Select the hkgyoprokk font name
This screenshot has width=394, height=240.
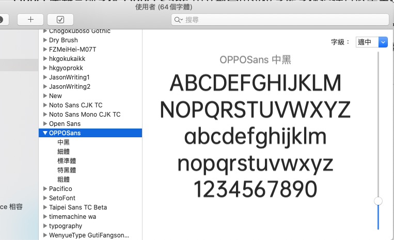(x=66, y=68)
